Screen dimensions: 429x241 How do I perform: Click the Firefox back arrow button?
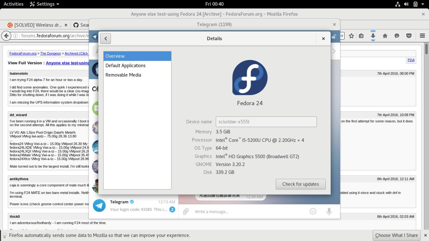click(x=6, y=36)
